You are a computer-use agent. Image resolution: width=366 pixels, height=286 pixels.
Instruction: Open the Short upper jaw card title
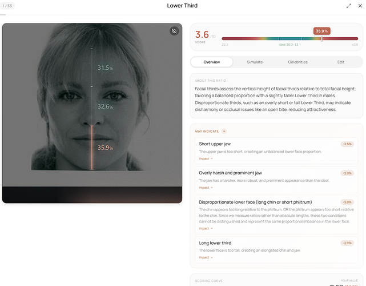[215, 144]
